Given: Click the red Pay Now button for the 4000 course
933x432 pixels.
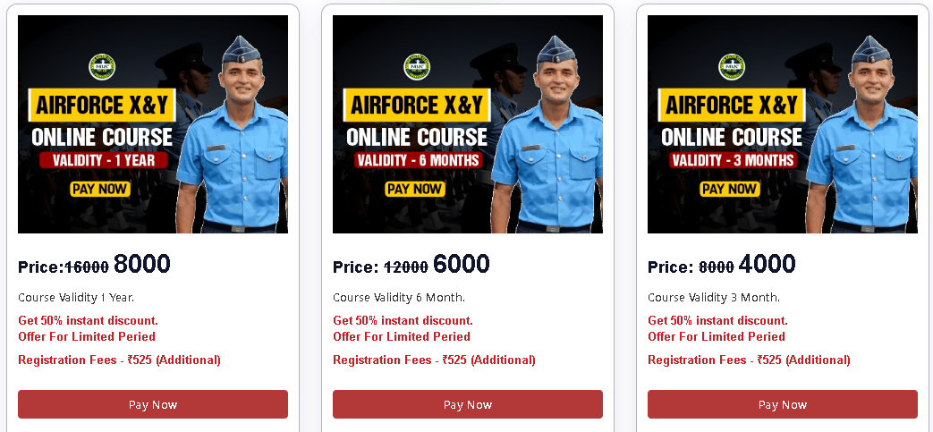Looking at the screenshot, I should [783, 404].
